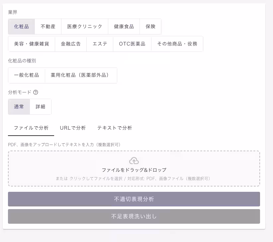Run 不適切表現分析 analysis
The width and height of the screenshot is (273, 242).
pyautogui.click(x=134, y=199)
